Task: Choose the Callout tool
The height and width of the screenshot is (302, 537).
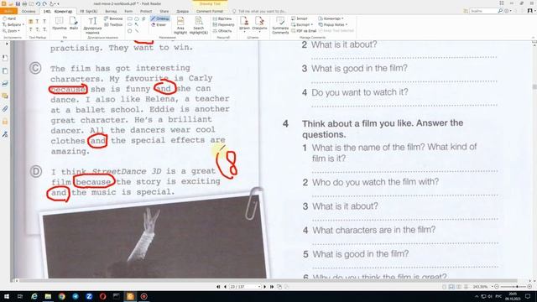Action: [x=113, y=18]
